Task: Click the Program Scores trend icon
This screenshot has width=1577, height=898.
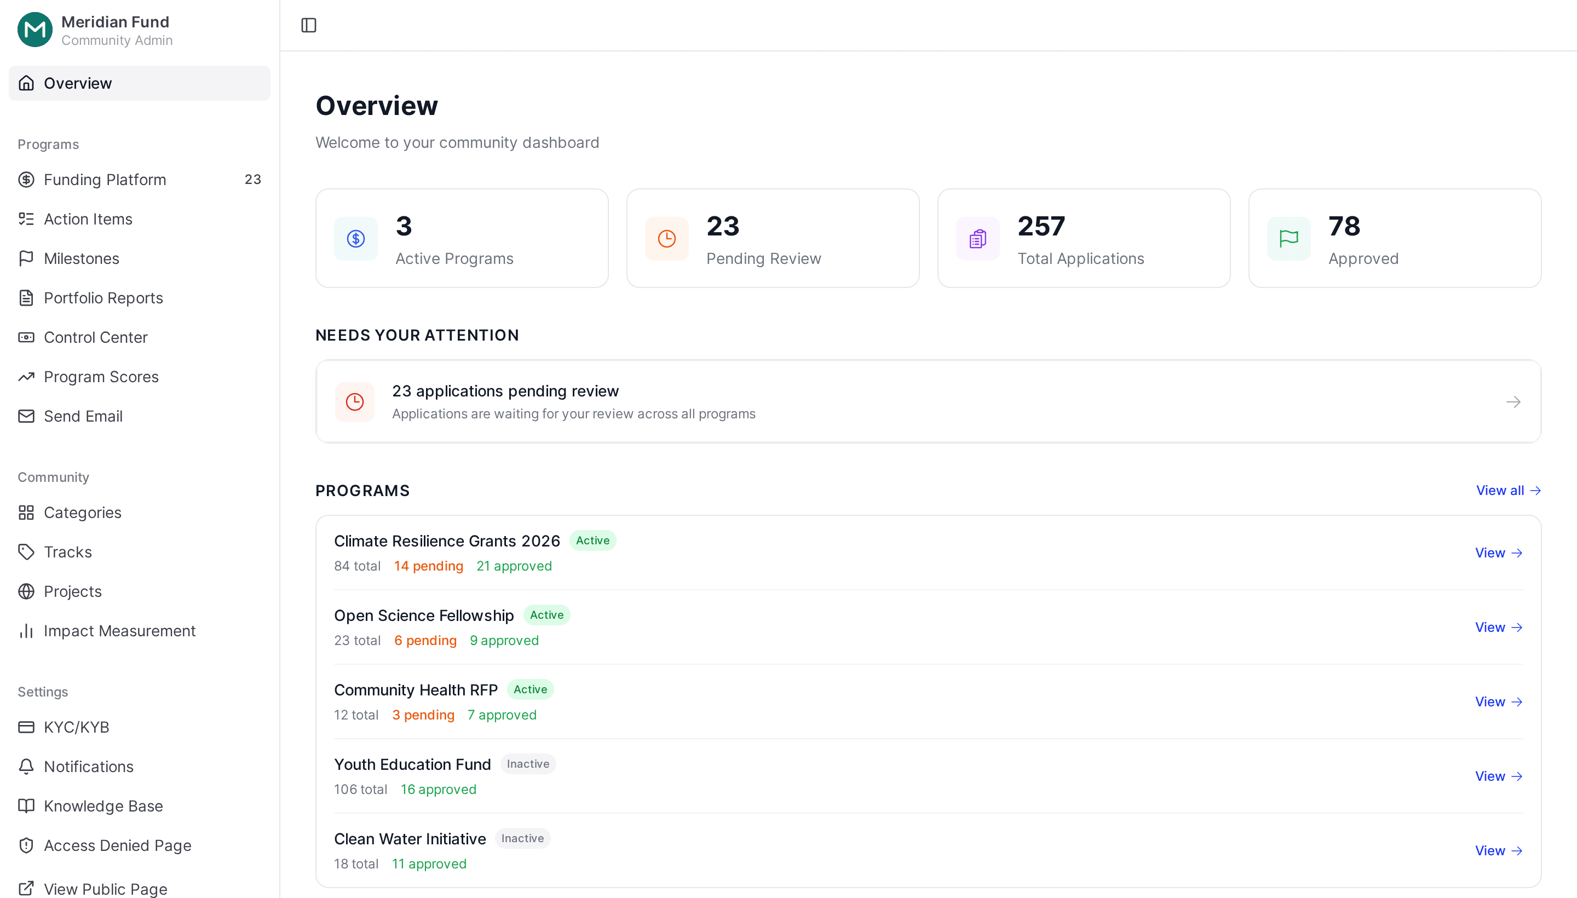Action: click(26, 377)
